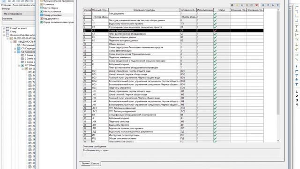Click the Move to bottom arrow icon
Image resolution: width=300 pixels, height=169 pixels.
tap(263, 5)
